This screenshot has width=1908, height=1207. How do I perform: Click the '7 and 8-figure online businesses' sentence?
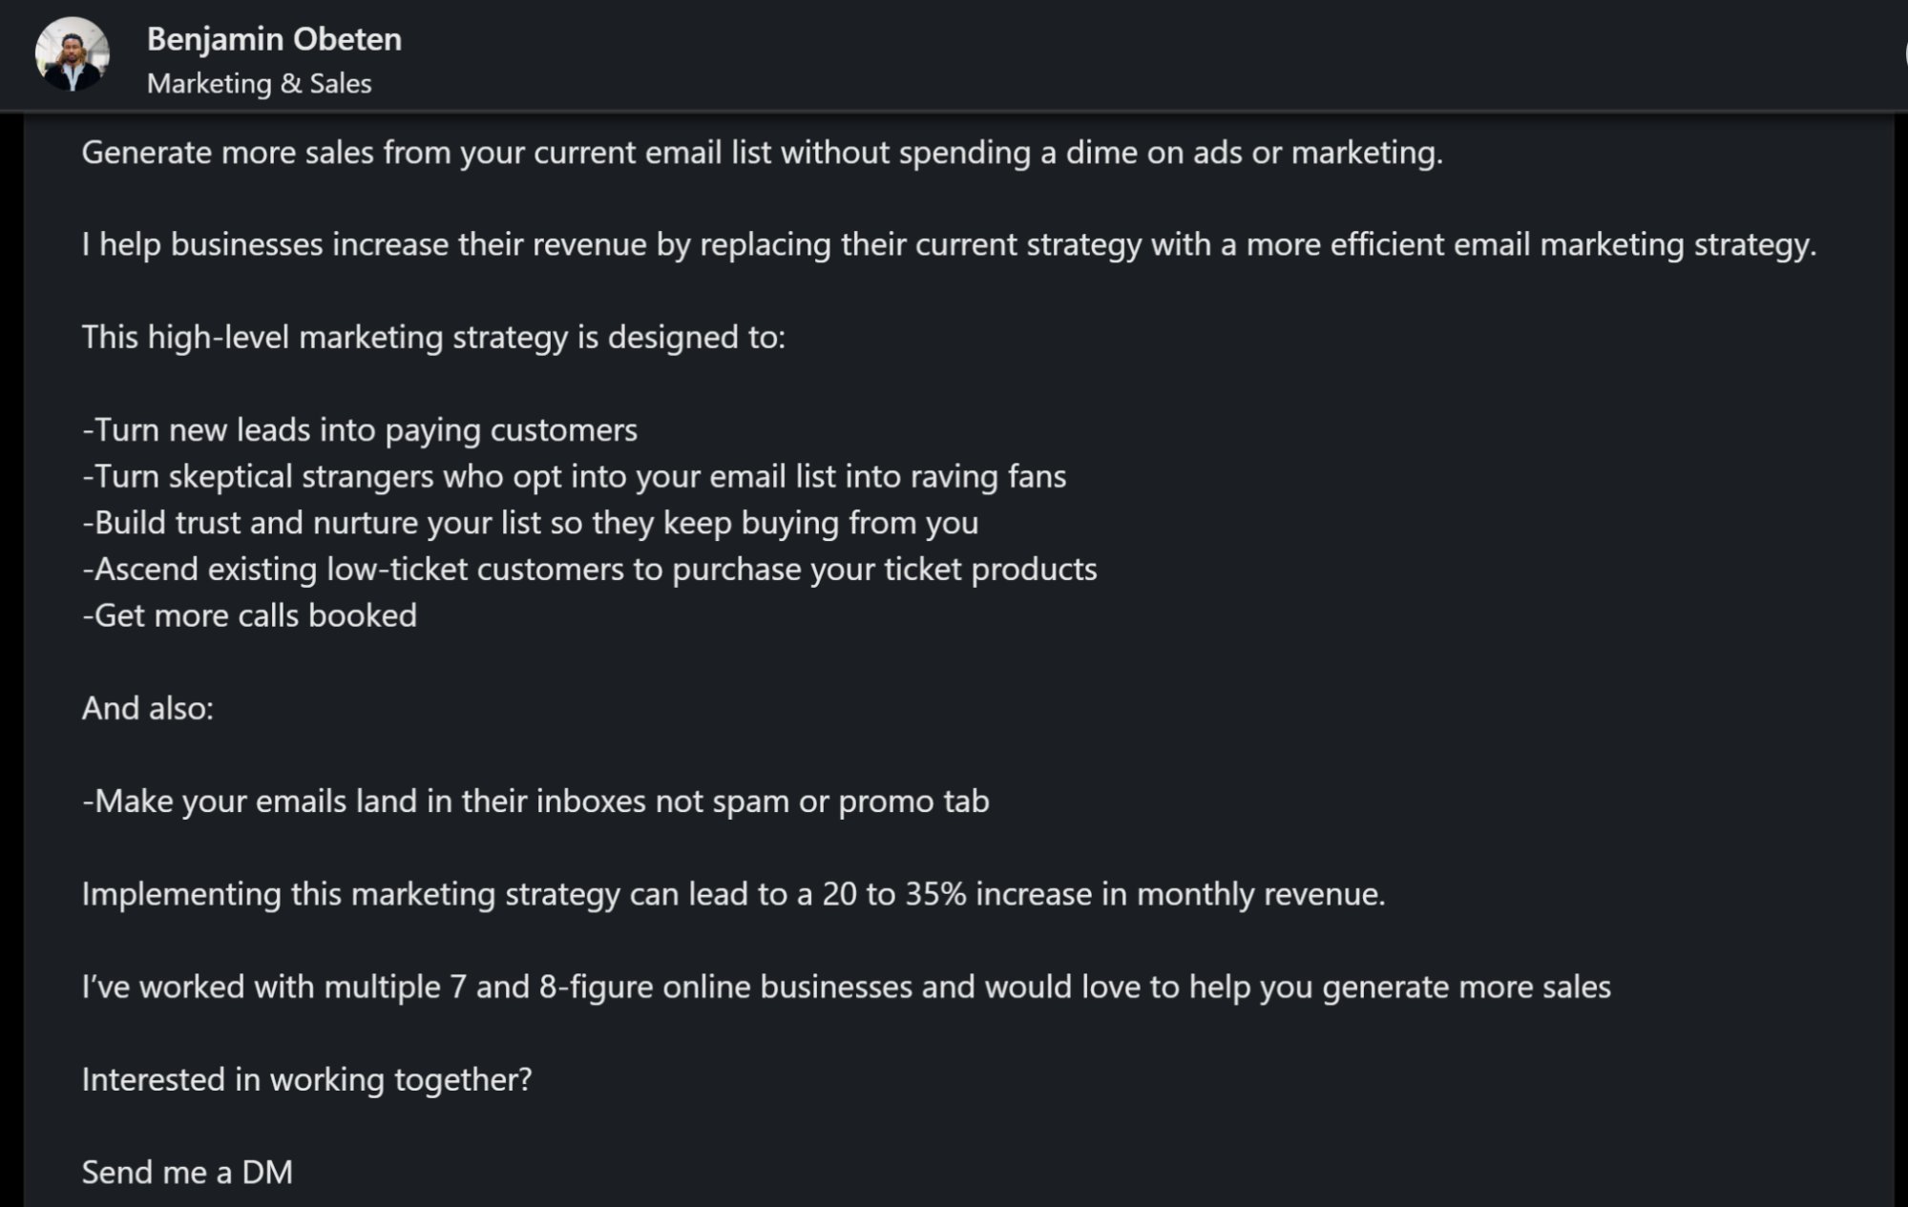[846, 987]
